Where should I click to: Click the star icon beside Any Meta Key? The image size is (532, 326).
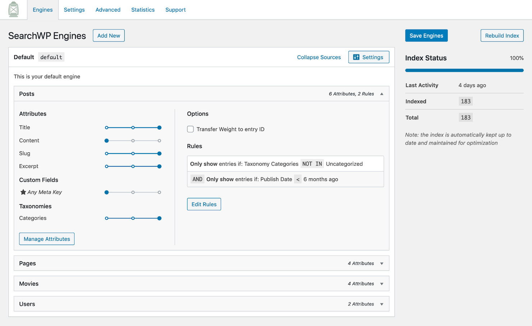(23, 192)
